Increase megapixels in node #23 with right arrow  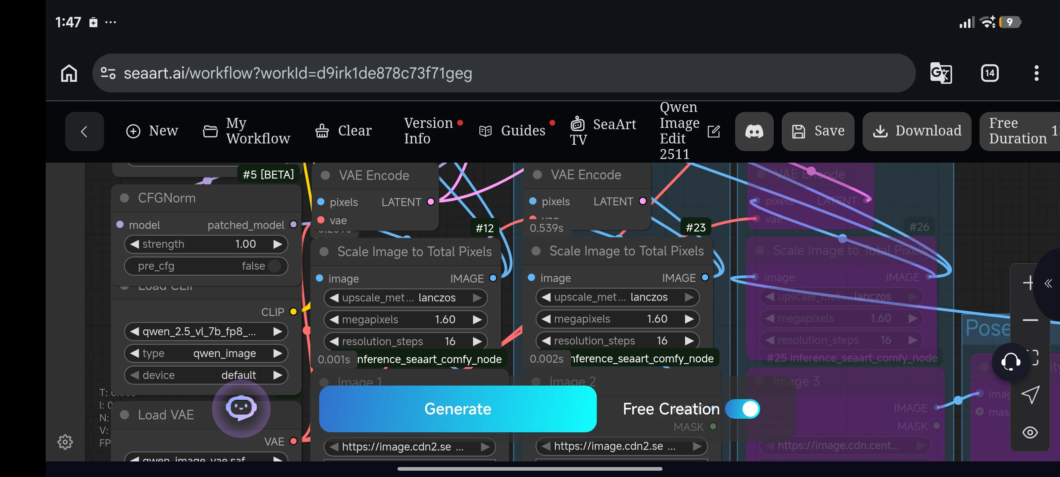tap(689, 319)
